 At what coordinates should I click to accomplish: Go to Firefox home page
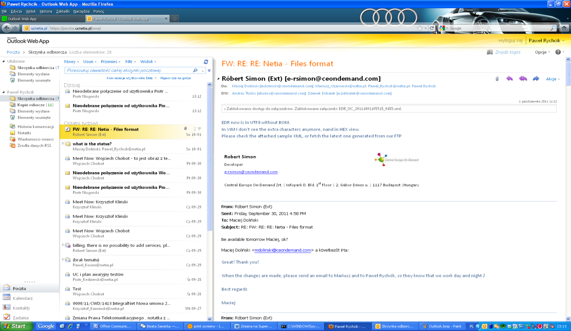point(564,28)
